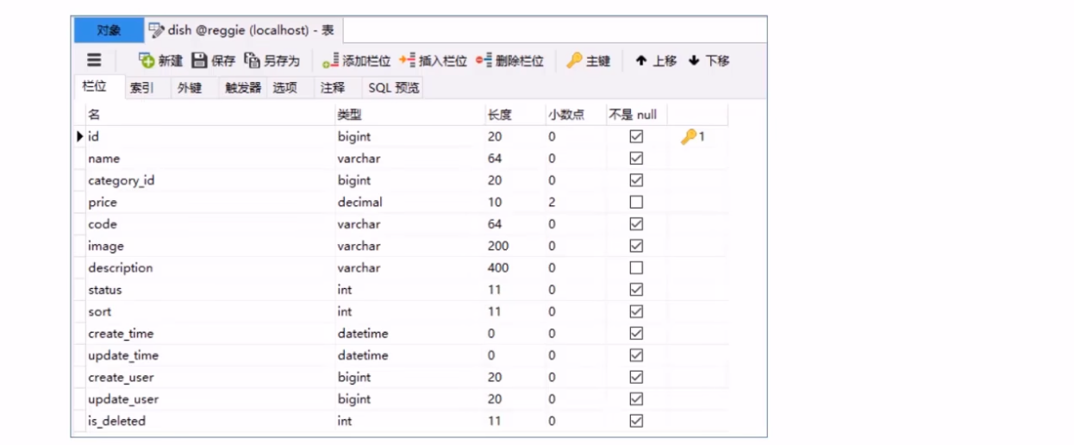Click the 主键 (Primary Key) button
This screenshot has height=445, width=1074.
pos(589,60)
